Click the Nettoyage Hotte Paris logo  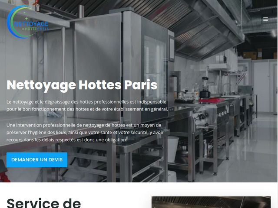pyautogui.click(x=27, y=22)
